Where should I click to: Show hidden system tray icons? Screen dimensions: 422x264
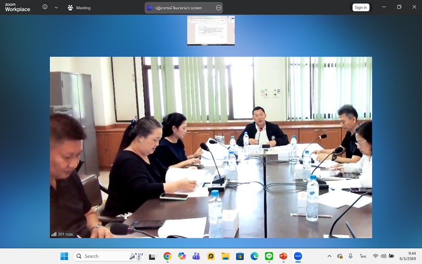(x=330, y=256)
